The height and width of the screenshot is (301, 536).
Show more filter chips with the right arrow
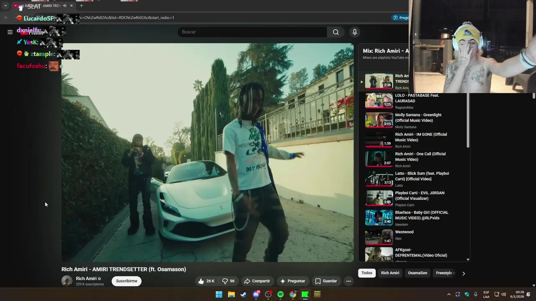click(464, 273)
